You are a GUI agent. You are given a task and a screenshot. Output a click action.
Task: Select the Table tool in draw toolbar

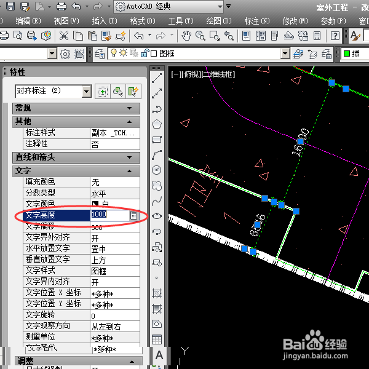(157, 339)
